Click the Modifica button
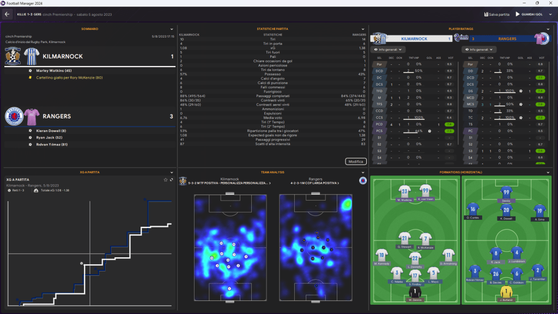The width and height of the screenshot is (558, 314). [x=355, y=161]
